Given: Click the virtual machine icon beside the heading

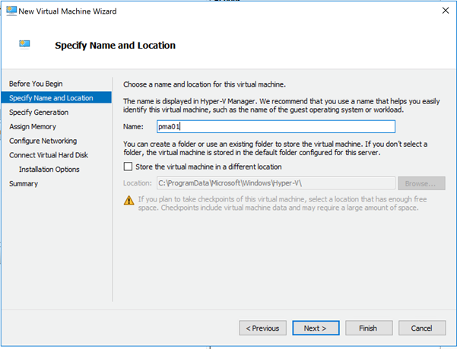Looking at the screenshot, I should click(24, 45).
